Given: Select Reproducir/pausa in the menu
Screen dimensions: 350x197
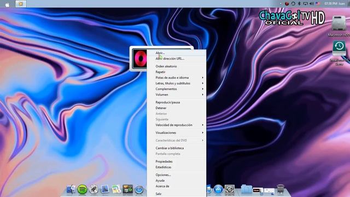Looking at the screenshot, I should point(177,102).
